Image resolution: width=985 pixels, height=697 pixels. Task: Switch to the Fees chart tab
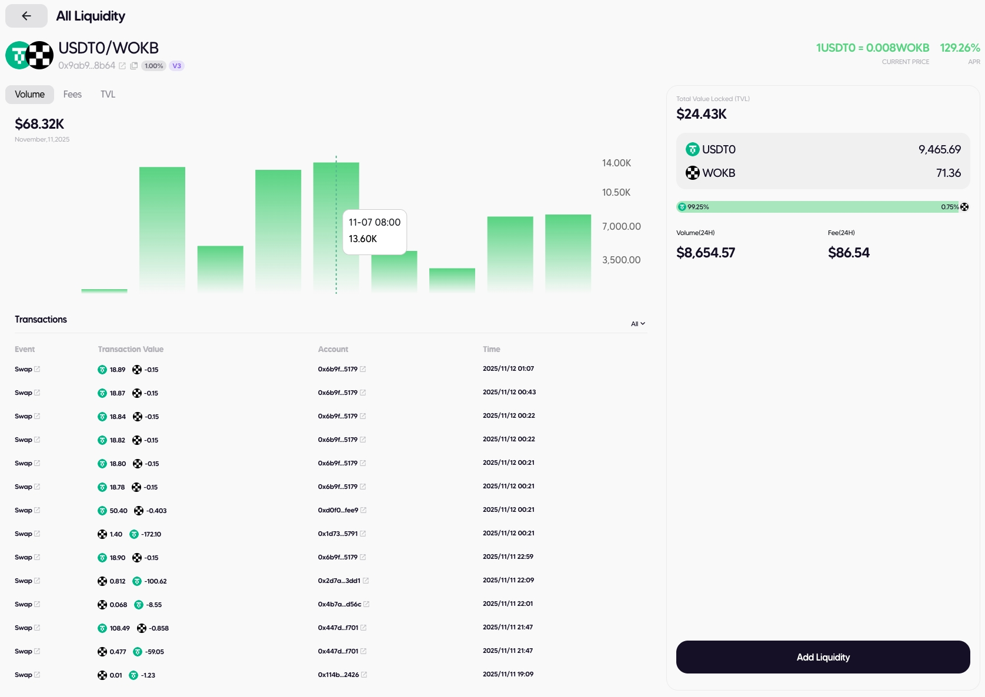[72, 94]
